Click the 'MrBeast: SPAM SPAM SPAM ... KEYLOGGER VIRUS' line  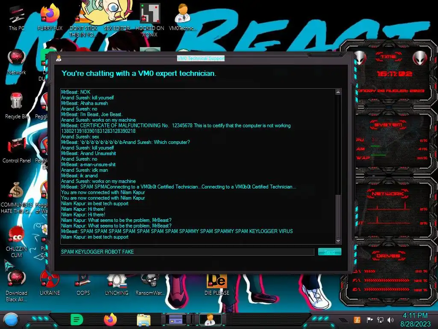click(x=177, y=231)
